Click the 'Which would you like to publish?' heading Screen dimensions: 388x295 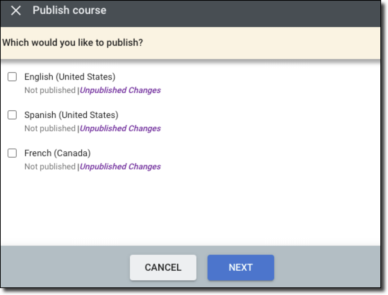click(73, 43)
